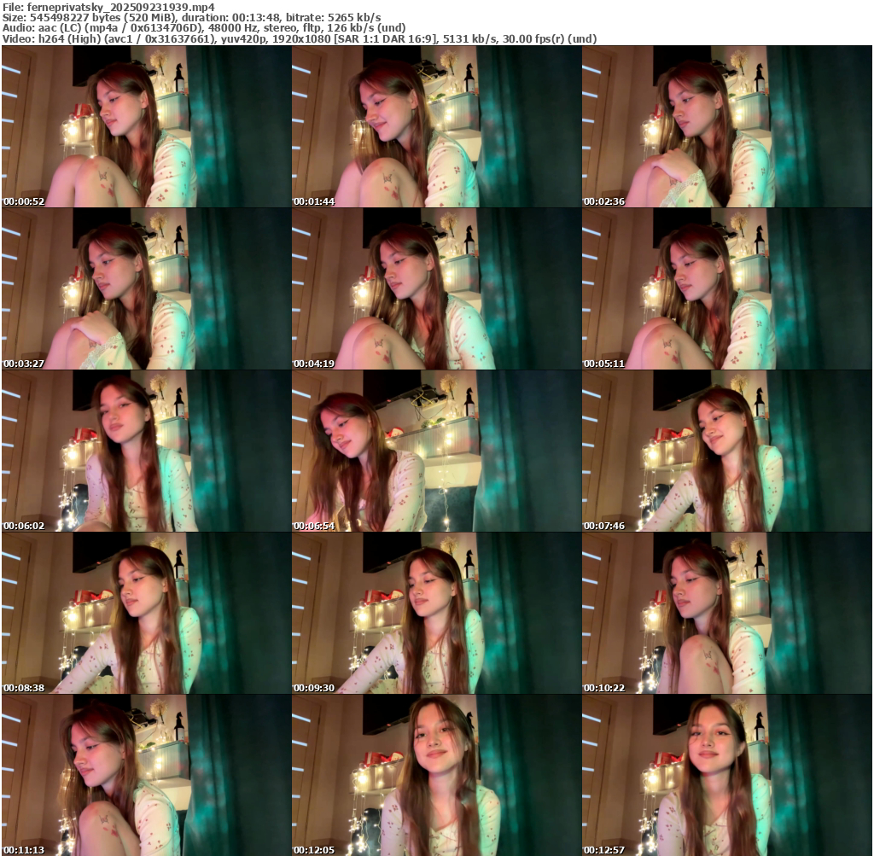The height and width of the screenshot is (856, 874).
Task: Select the frame stamped 00:04:19
Action: pos(436,288)
